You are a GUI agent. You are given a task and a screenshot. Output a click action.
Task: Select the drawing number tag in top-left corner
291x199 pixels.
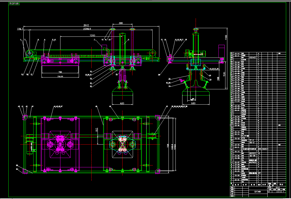pyautogui.click(x=14, y=3)
